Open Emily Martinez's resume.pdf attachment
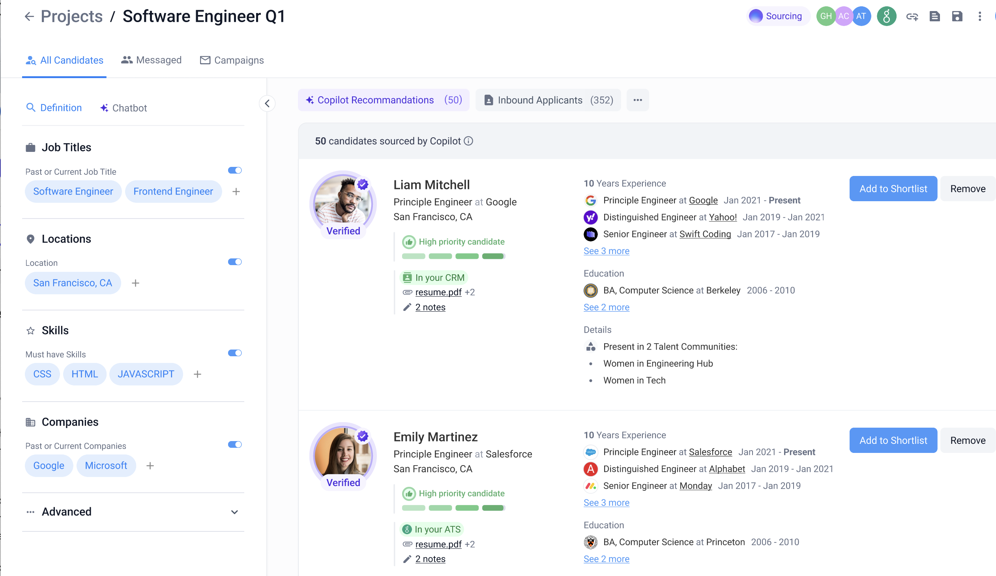The width and height of the screenshot is (996, 576). pos(438,544)
